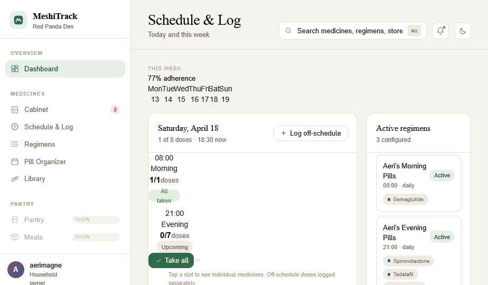Open Aeri's Morning Pills regimen card

coord(419,183)
